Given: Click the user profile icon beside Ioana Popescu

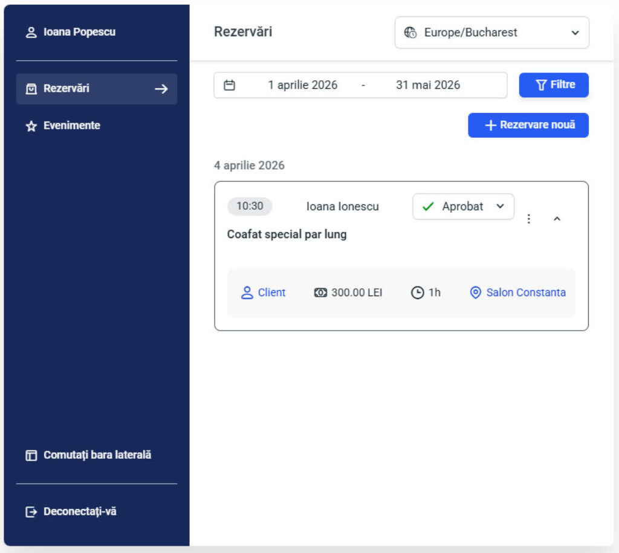Looking at the screenshot, I should tap(31, 32).
